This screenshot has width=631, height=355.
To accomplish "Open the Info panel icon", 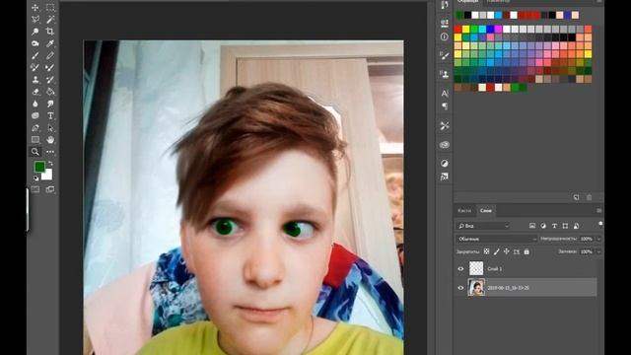I will click(x=445, y=36).
